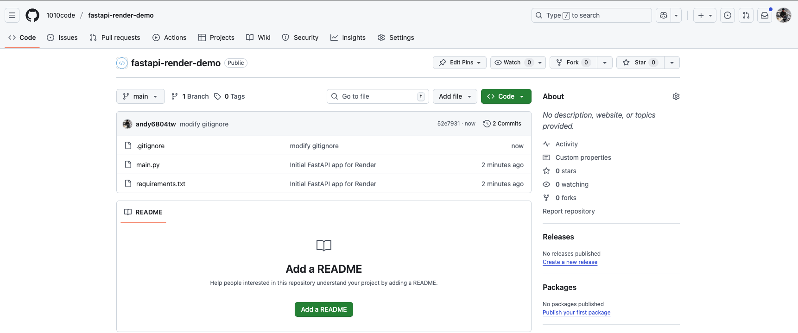798x333 pixels.
Task: Switch to the Actions tab
Action: coord(170,38)
